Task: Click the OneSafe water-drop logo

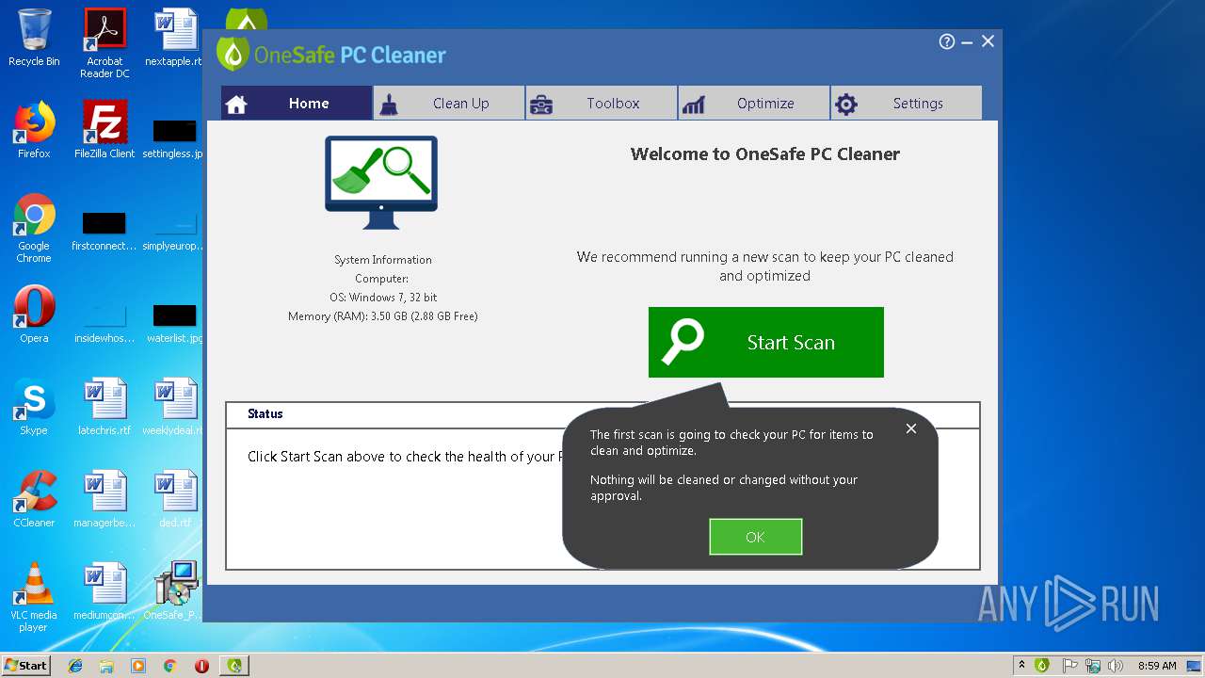Action: tap(233, 54)
